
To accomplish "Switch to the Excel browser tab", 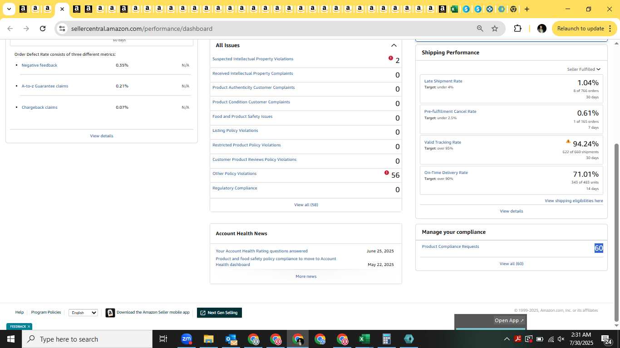I will (x=454, y=9).
